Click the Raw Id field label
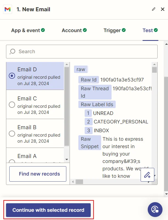Image resolution: width=168 pixels, height=220 pixels. coord(89,80)
